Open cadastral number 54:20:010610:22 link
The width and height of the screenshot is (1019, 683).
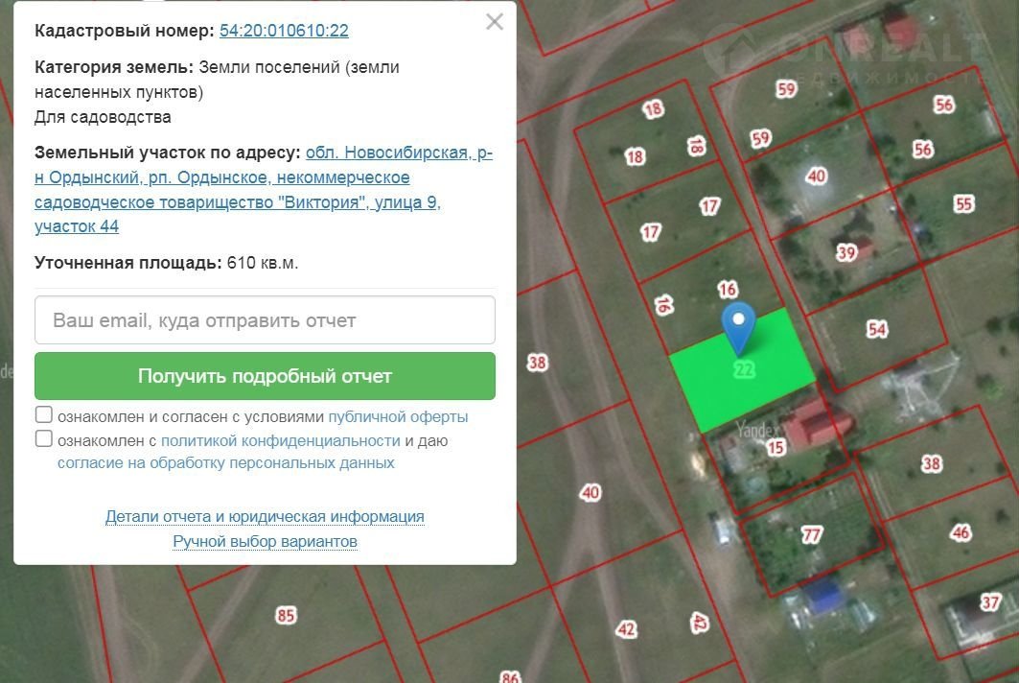tap(284, 31)
